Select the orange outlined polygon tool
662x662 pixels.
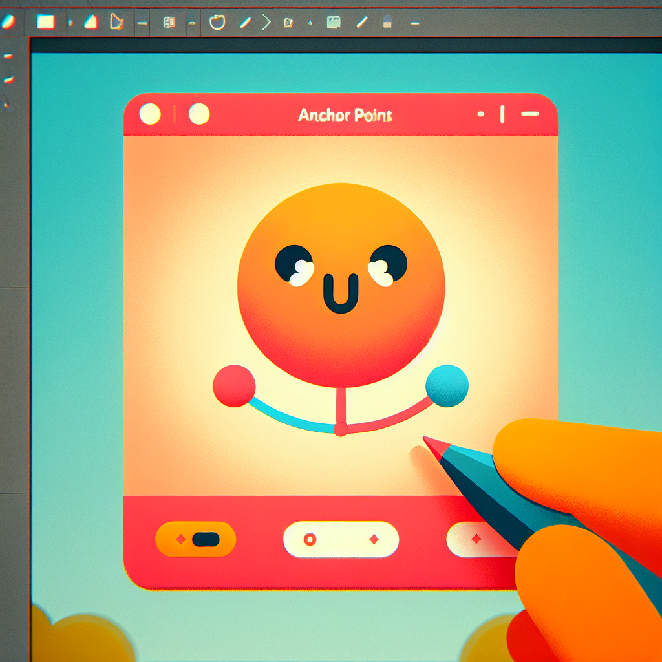116,22
